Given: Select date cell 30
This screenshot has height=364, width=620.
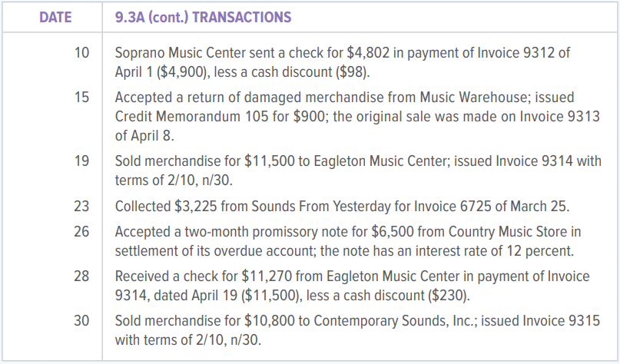Looking at the screenshot, I should (81, 321).
